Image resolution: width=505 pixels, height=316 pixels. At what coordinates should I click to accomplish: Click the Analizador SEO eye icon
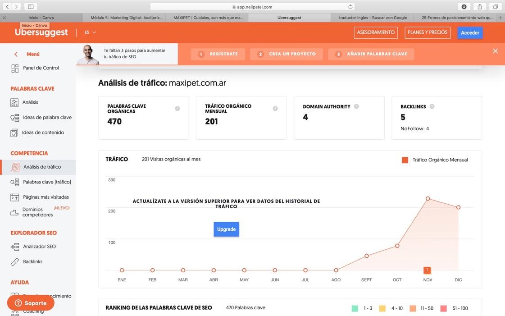[15, 247]
